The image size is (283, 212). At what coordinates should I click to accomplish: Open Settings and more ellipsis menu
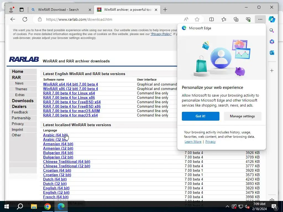pos(260,19)
